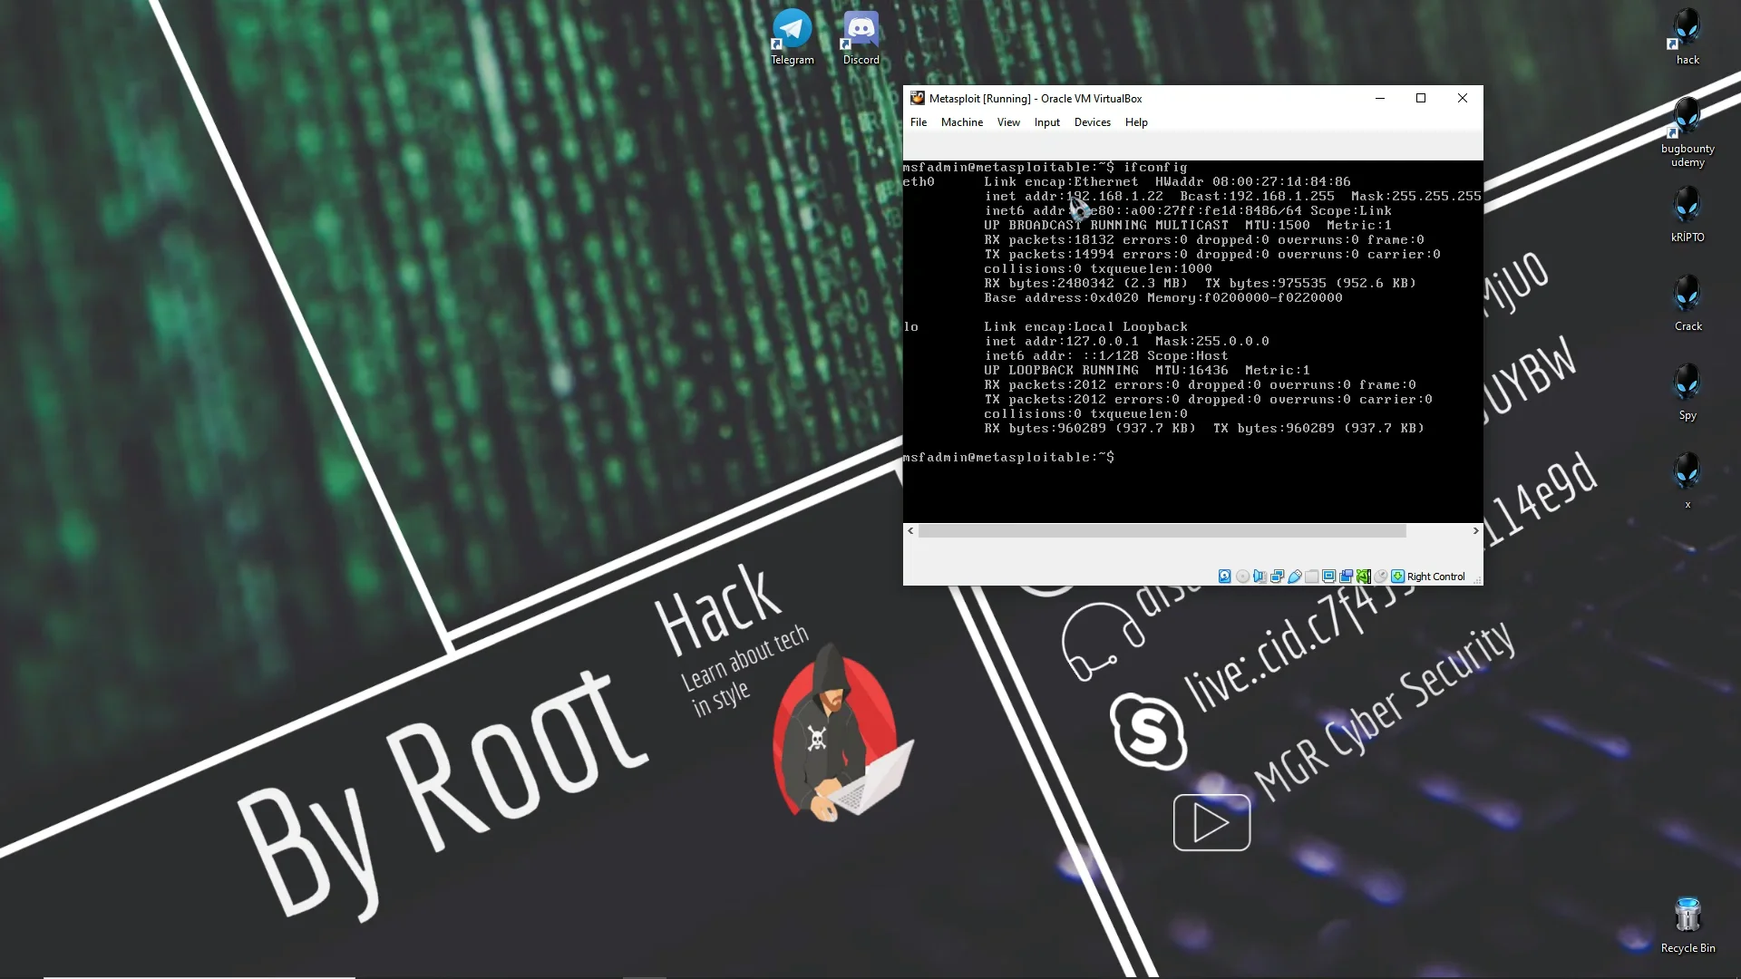Click the HWaddr 08:00:27:1d:84:86 text
1741x979 pixels.
click(x=1253, y=182)
